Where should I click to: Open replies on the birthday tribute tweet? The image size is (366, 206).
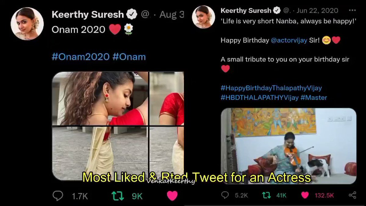point(225,195)
